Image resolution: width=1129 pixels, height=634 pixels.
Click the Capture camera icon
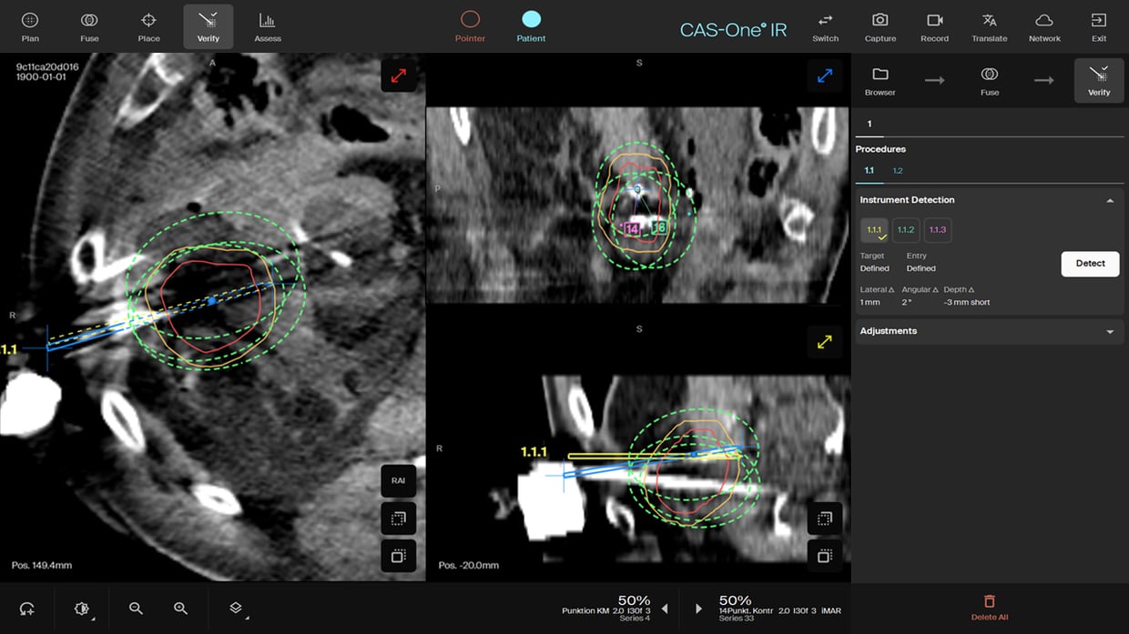(x=880, y=26)
